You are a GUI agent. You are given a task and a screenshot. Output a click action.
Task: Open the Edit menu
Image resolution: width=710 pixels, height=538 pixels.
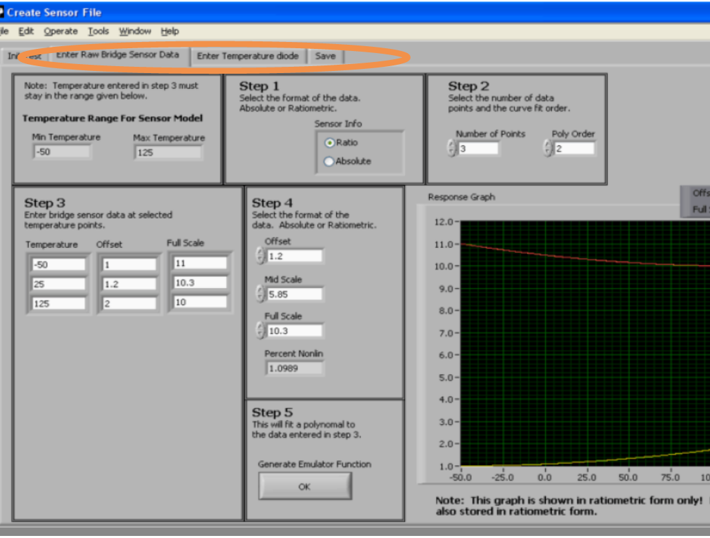click(x=26, y=31)
